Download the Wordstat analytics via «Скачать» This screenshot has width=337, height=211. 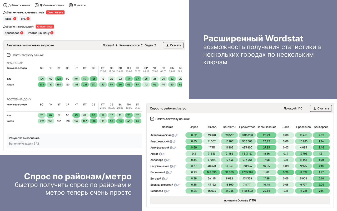click(173, 45)
